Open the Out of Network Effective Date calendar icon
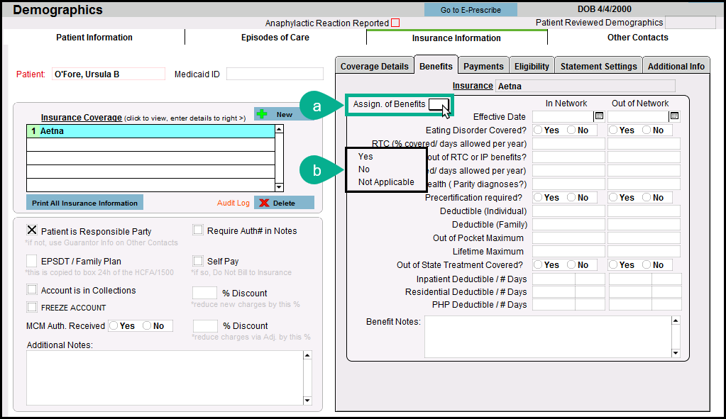Screen dimensions: 726x419 [x=674, y=116]
